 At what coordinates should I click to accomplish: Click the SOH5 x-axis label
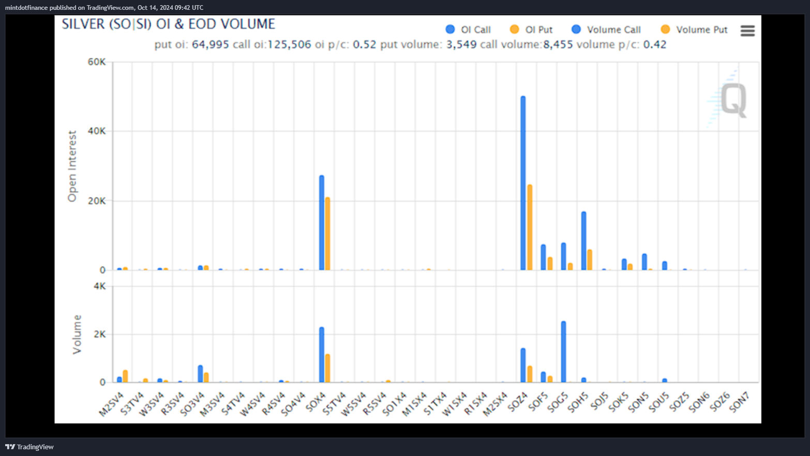(578, 402)
